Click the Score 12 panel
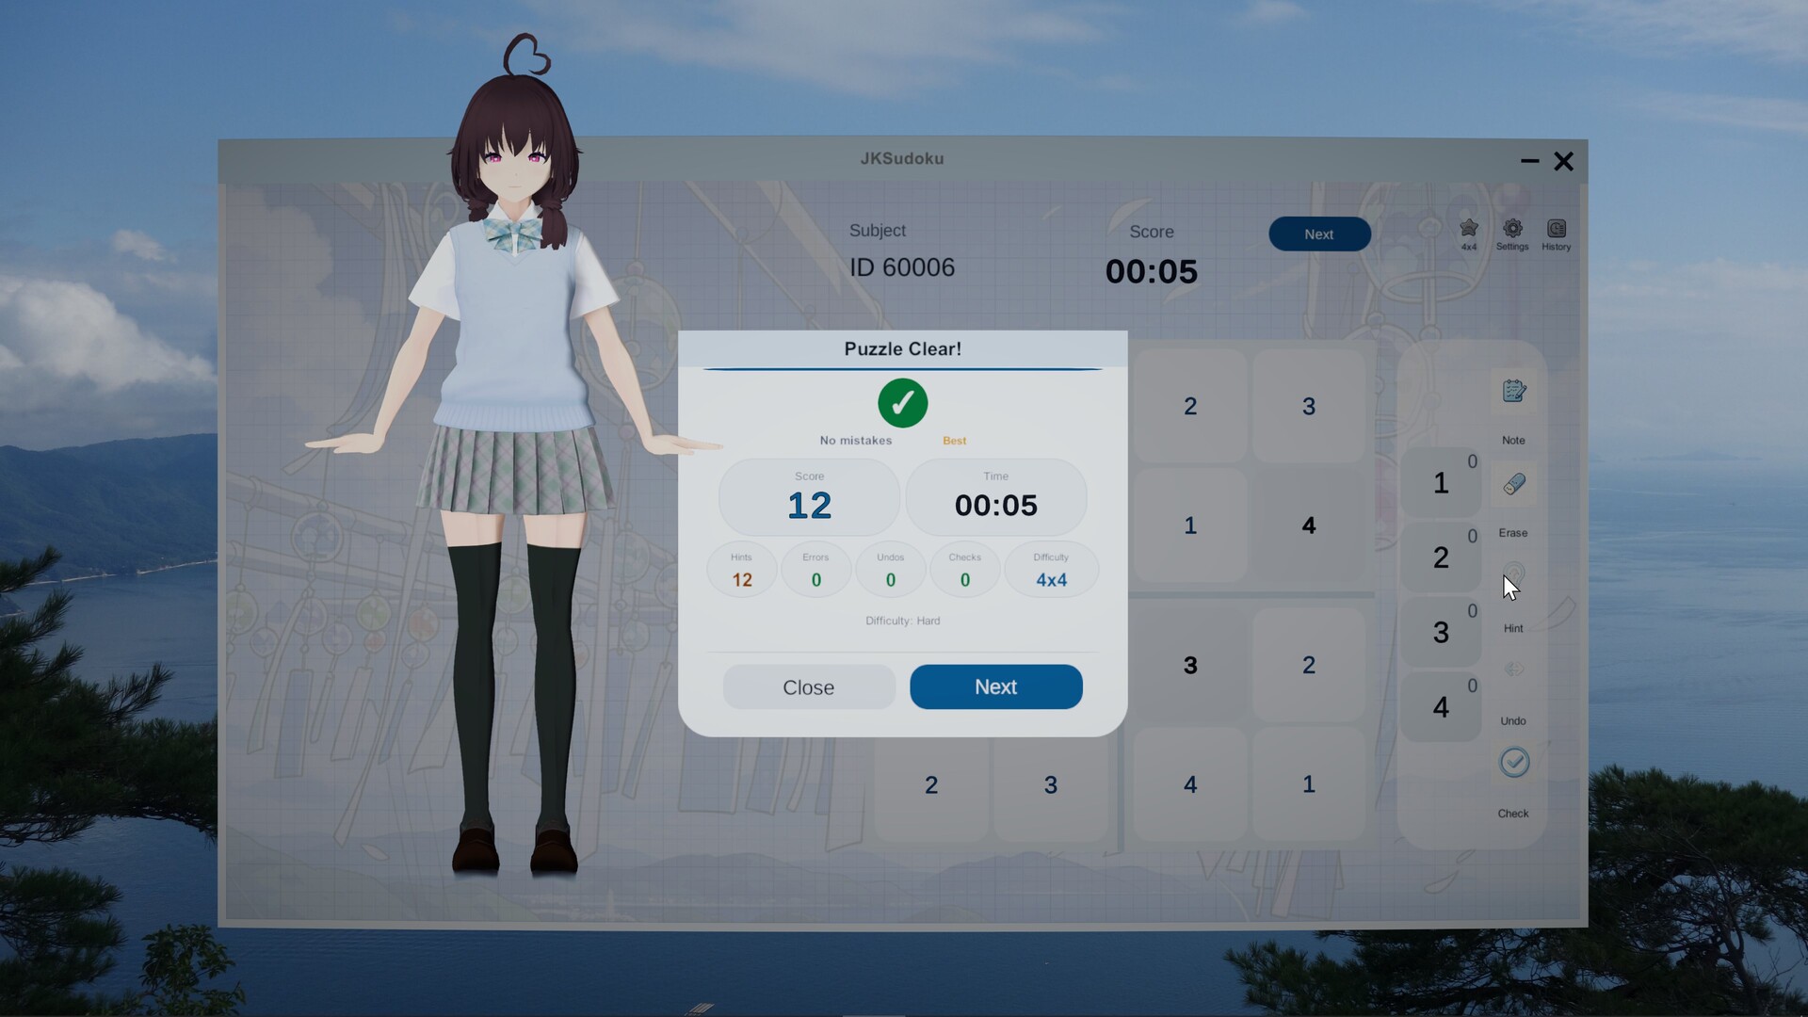Screen dimensions: 1808x1017 tap(809, 497)
